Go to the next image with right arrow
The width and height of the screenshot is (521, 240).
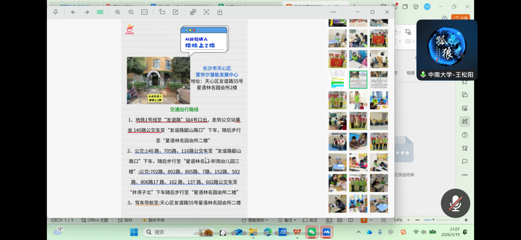(x=86, y=12)
